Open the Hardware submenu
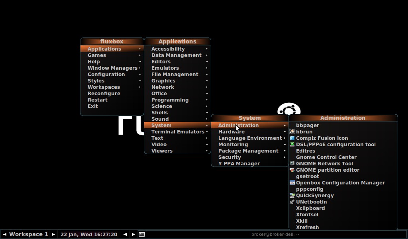The height and width of the screenshot is (239, 408). coord(250,131)
